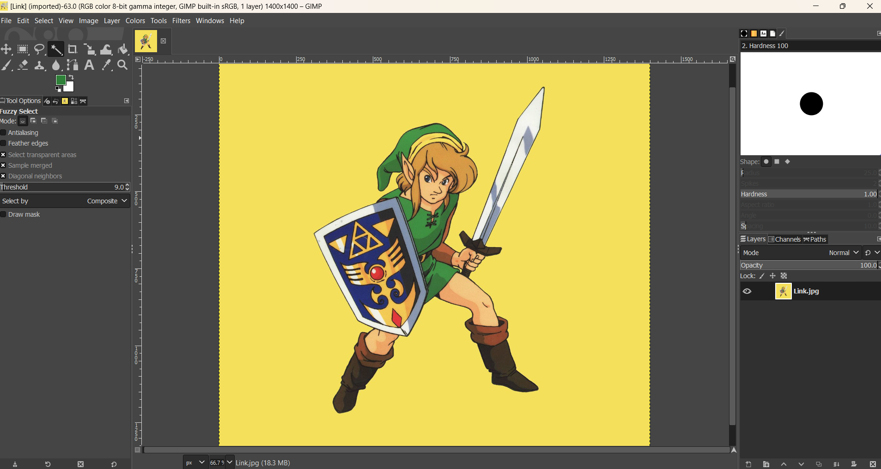Open the Select by Composite dropdown
Screen dimensions: 881x469
point(65,201)
